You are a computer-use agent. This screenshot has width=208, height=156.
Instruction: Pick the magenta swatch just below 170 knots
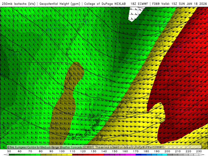[133, 155]
